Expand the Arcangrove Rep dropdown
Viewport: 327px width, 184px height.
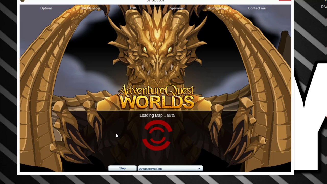(x=199, y=169)
